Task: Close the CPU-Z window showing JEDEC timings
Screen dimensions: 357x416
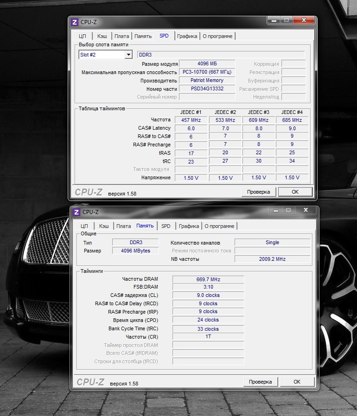Action: (x=304, y=21)
